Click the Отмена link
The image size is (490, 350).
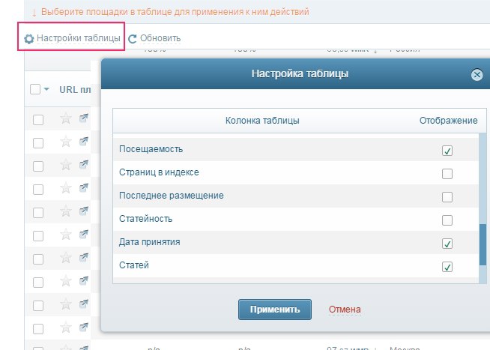(345, 310)
